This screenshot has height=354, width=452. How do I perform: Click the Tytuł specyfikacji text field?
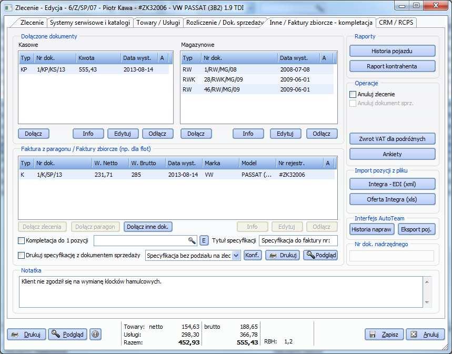[298, 241]
